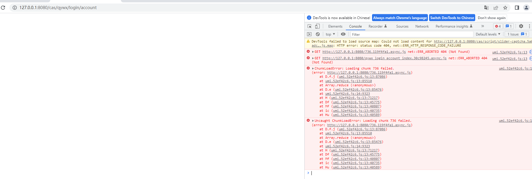This screenshot has height=179, width=532.
Task: Open DevTools settings gear
Action: pos(521,26)
